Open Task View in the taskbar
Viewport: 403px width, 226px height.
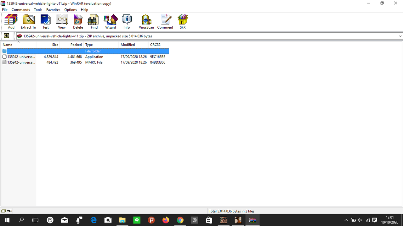[36, 220]
